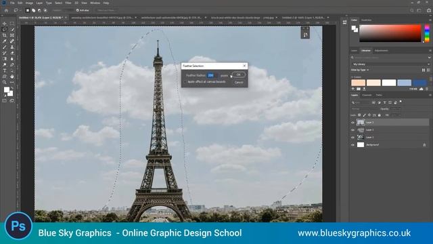
Task: Click the lock all icon in Layers panel
Action: (x=379, y=115)
